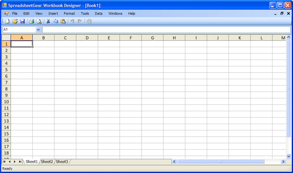Cut the selection with the scissors icon
The height and width of the screenshot is (173, 293).
pos(48,21)
